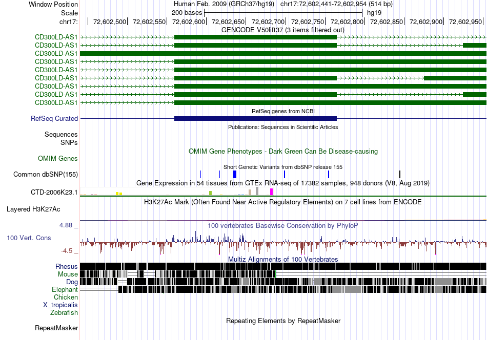
Task: Click the Zebrafish alignment label
Action: 64,312
